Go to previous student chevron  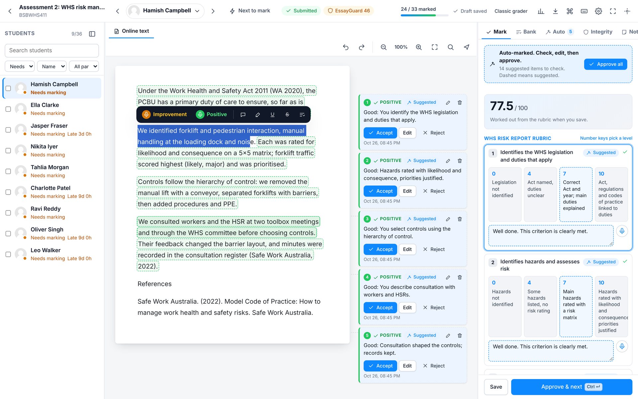coord(118,11)
